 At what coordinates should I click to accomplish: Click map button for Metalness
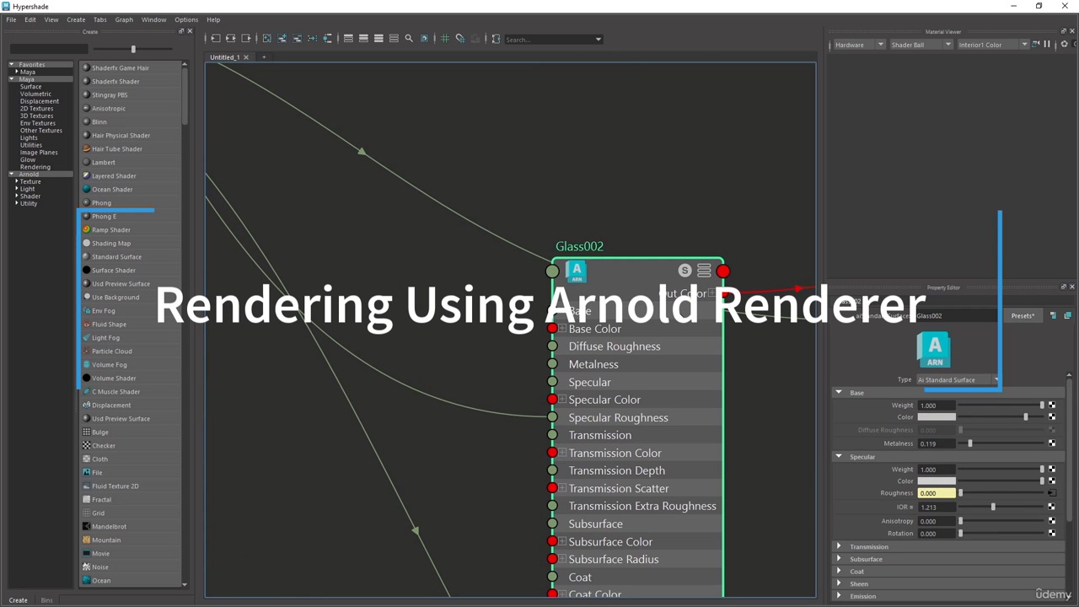coord(1052,443)
